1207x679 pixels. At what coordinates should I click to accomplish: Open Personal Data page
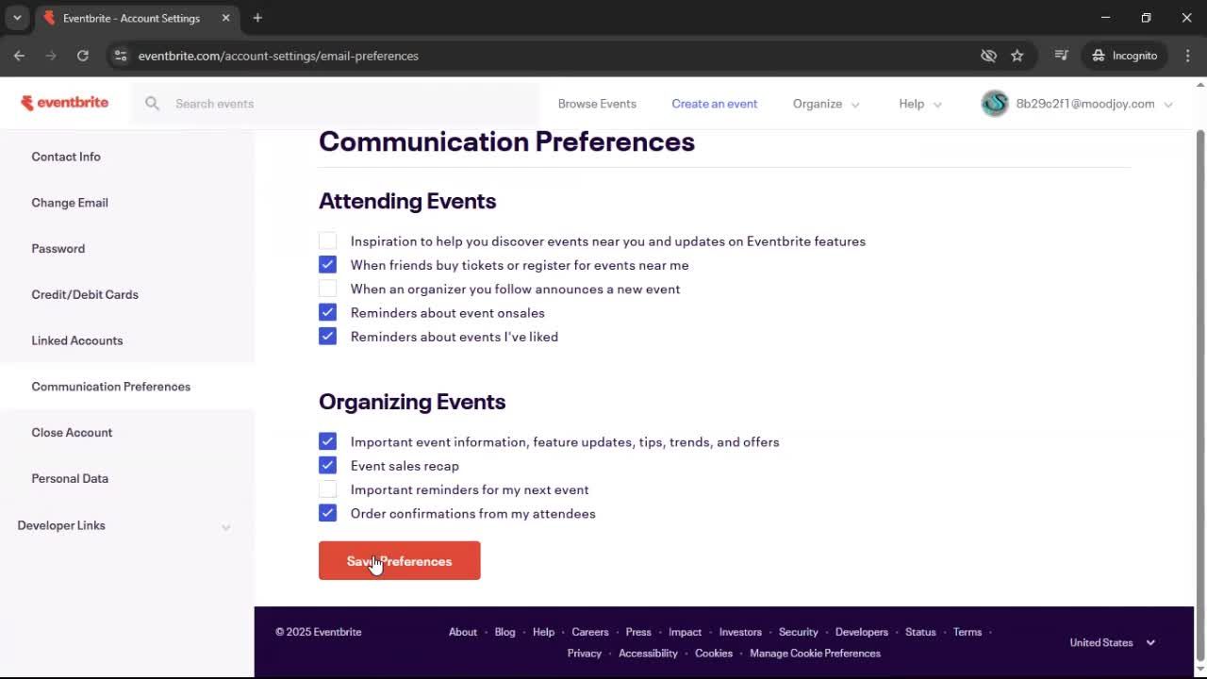pos(70,478)
